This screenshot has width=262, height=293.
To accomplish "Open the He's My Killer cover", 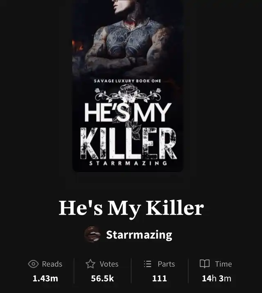I will (128, 86).
